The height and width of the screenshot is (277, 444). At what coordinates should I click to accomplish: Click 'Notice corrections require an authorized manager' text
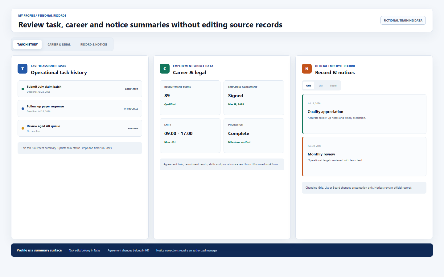pyautogui.click(x=187, y=251)
